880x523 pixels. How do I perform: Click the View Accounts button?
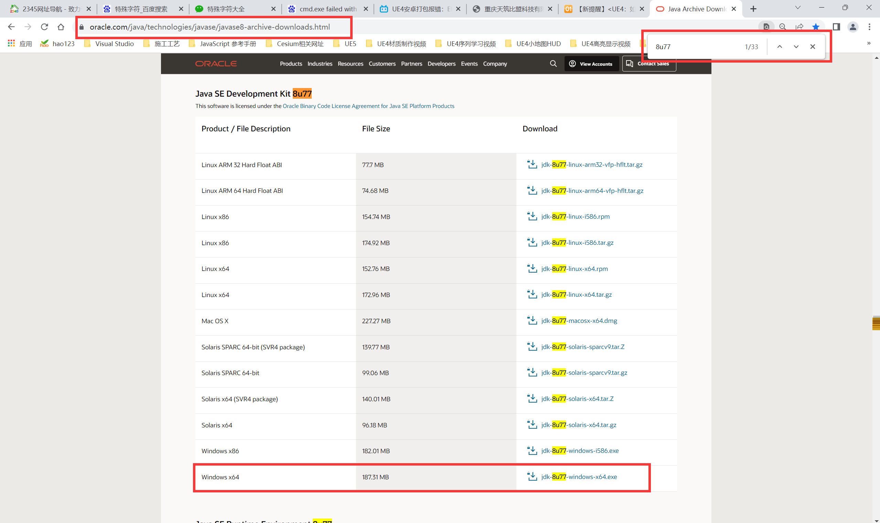click(x=592, y=64)
